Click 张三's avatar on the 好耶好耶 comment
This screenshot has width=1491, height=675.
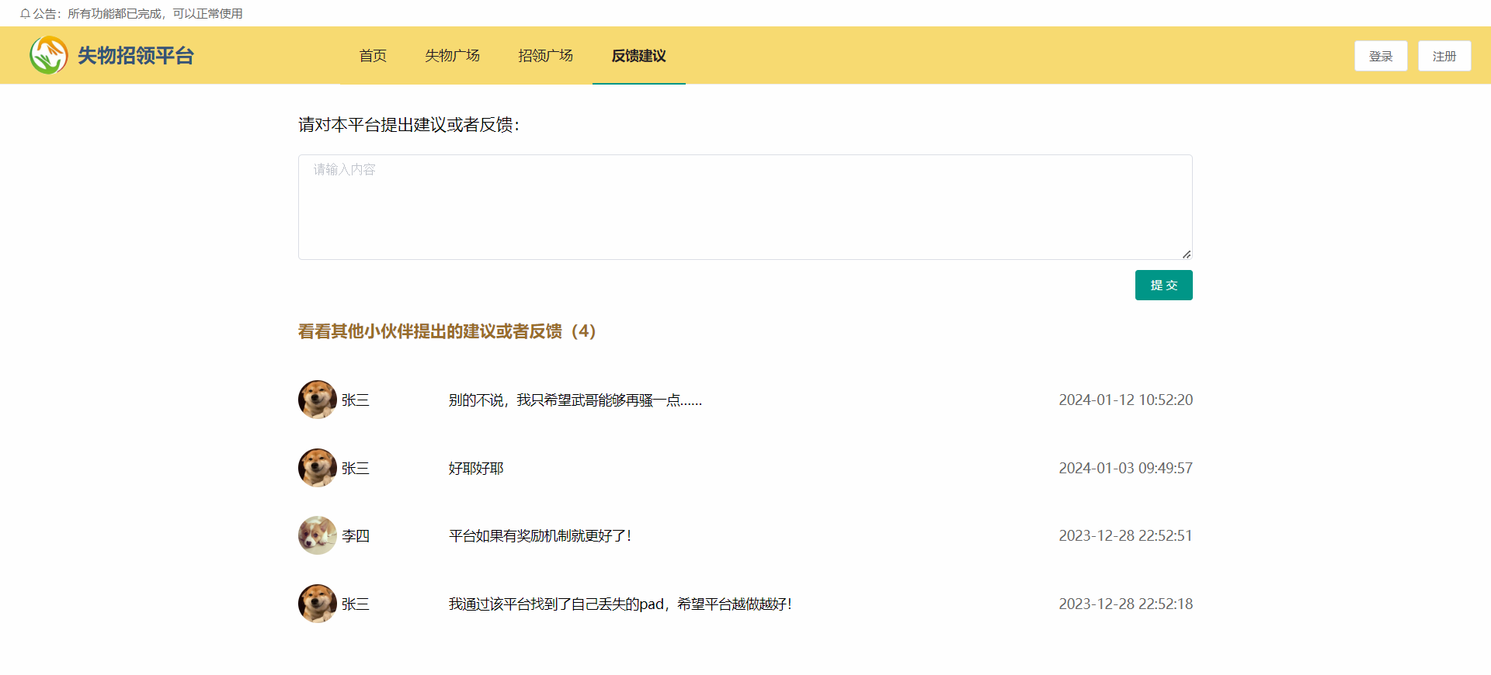point(318,468)
